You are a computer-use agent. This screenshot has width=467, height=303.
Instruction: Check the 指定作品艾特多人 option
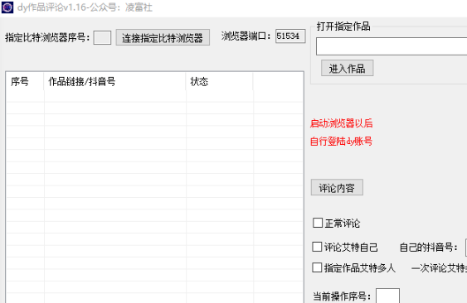click(x=317, y=267)
